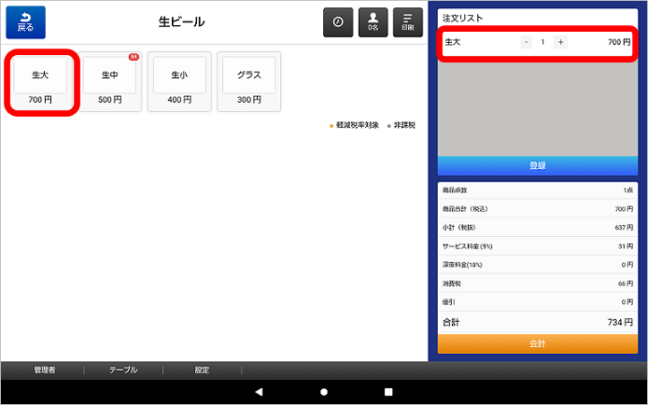Select the 生中 500円 item
Viewport: 648px width, 405px height.
click(110, 82)
